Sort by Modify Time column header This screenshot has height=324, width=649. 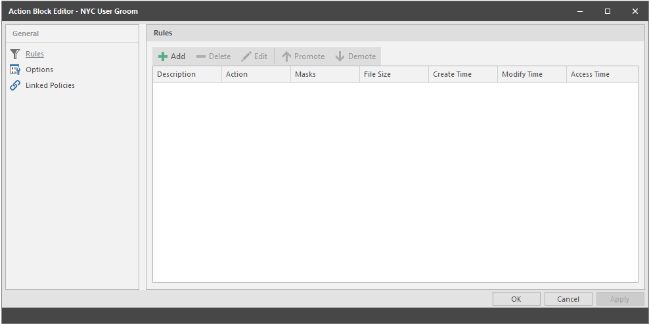pos(532,74)
